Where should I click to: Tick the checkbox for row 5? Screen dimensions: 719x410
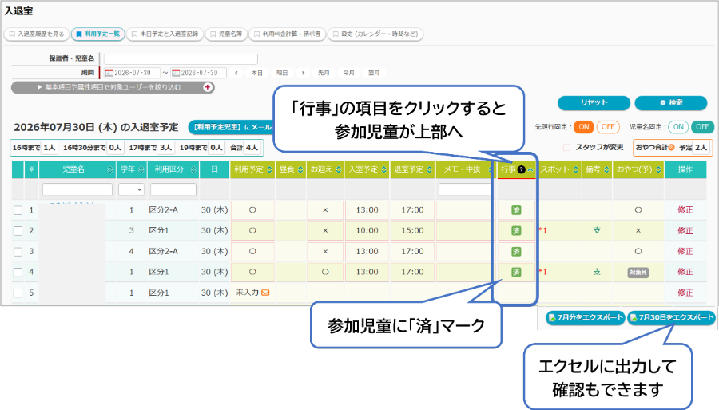pyautogui.click(x=18, y=293)
